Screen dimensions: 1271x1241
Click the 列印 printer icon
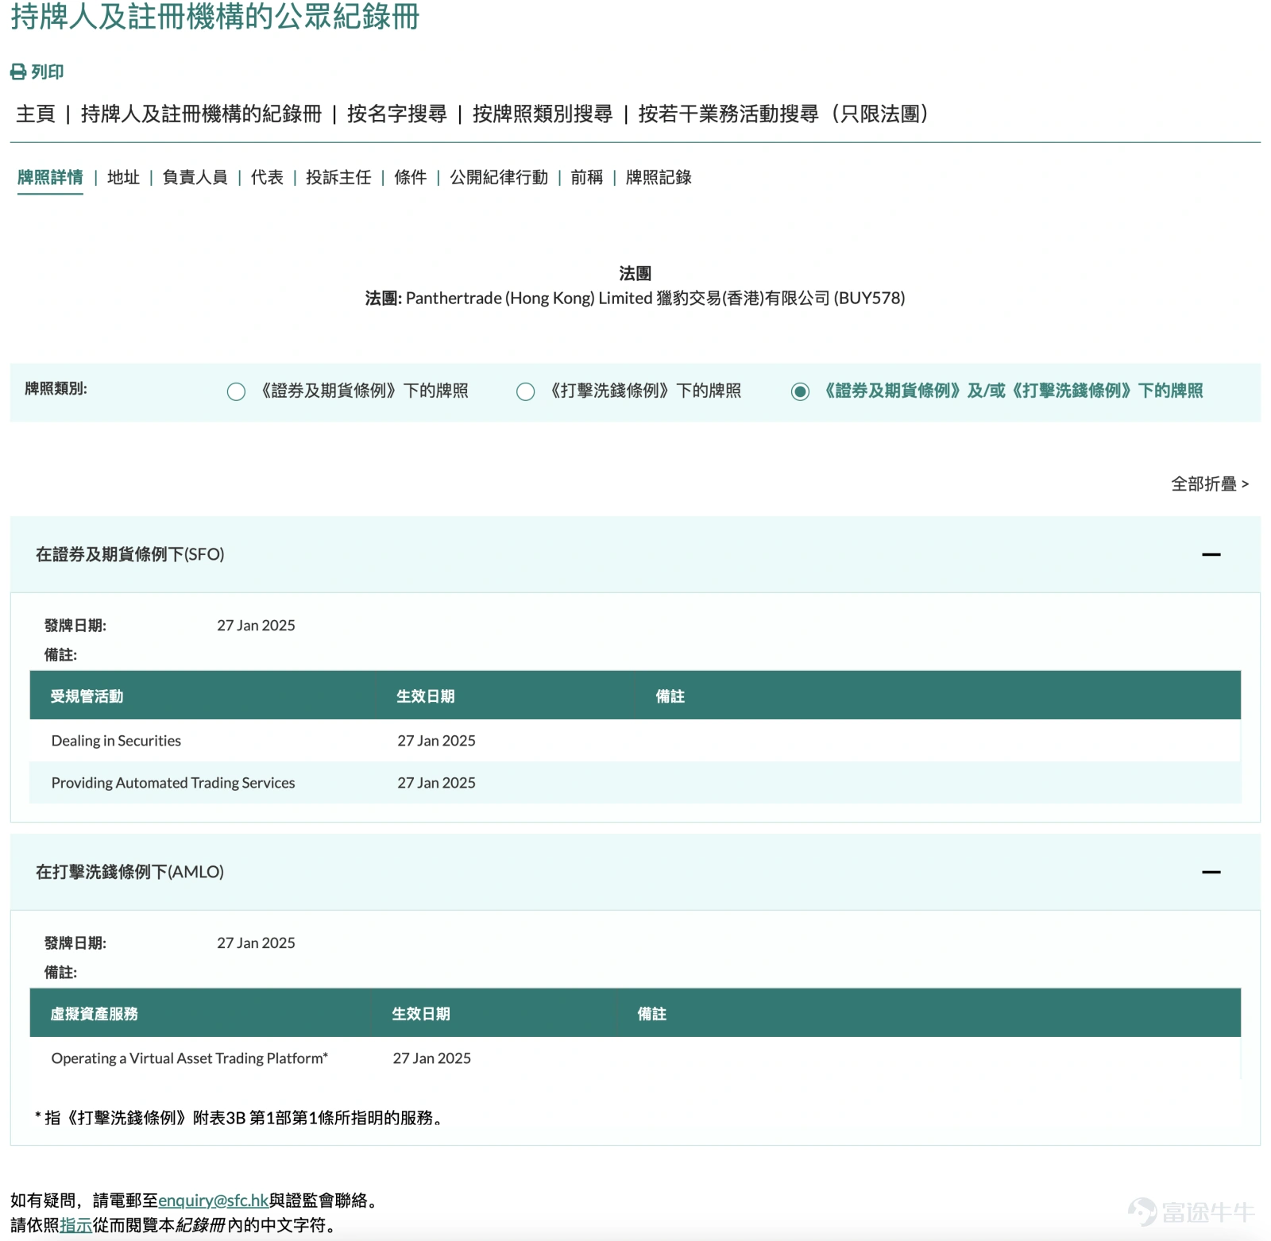coord(17,73)
